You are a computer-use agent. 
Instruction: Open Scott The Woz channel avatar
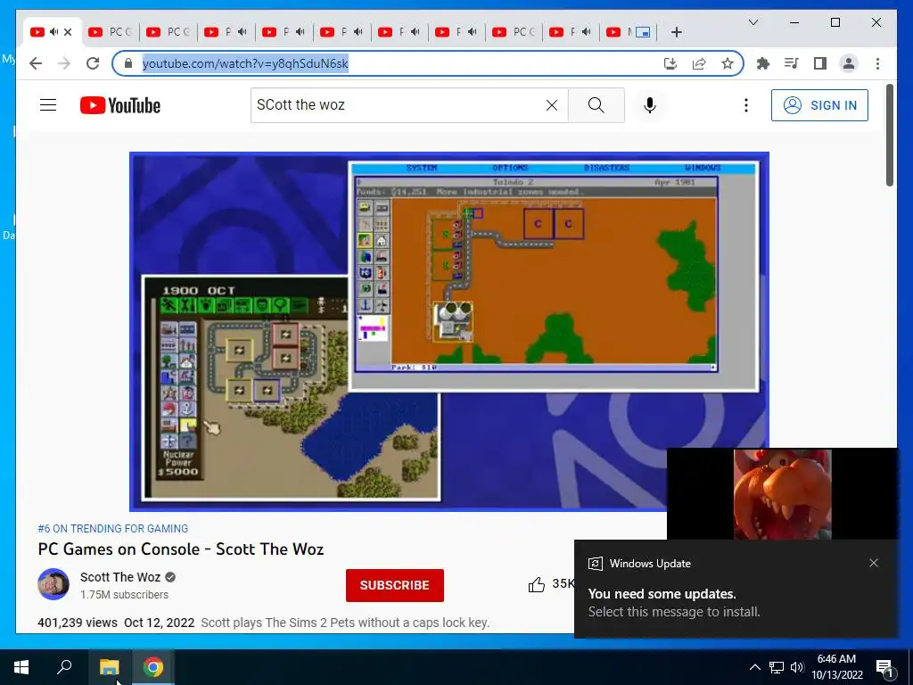(53, 584)
